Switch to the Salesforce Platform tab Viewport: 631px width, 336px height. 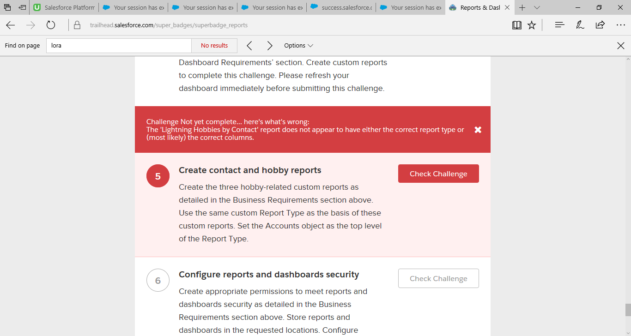(x=64, y=7)
